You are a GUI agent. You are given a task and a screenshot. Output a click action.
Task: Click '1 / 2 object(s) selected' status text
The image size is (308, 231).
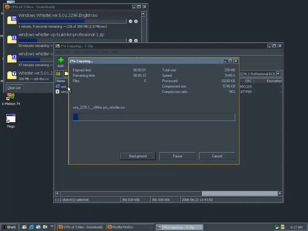[72, 200]
